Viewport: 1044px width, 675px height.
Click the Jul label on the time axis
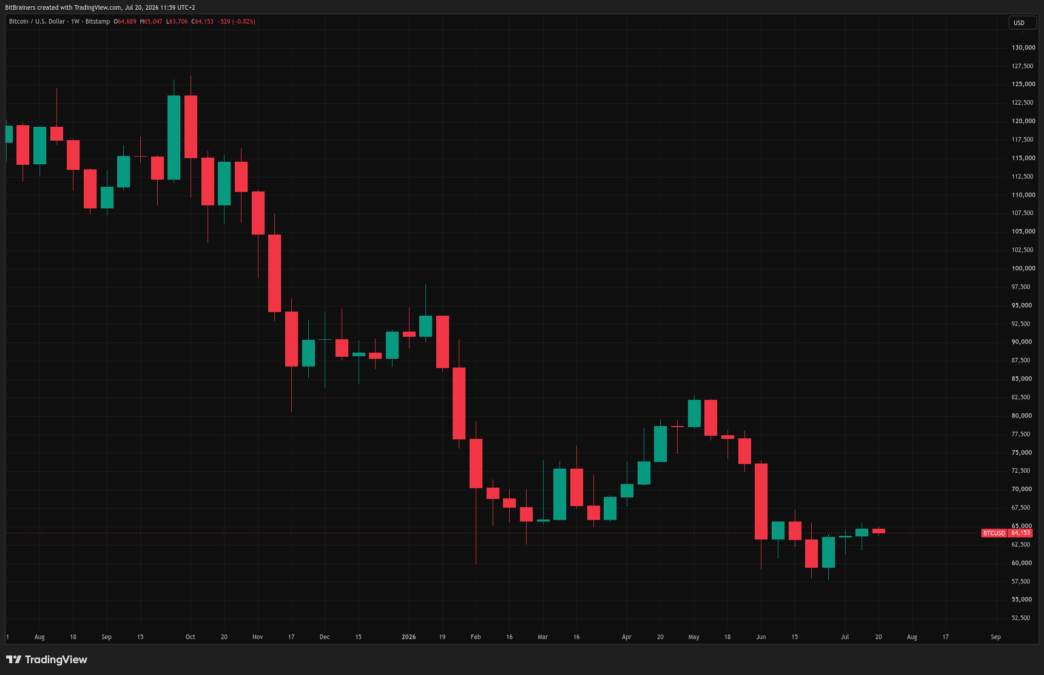click(845, 637)
